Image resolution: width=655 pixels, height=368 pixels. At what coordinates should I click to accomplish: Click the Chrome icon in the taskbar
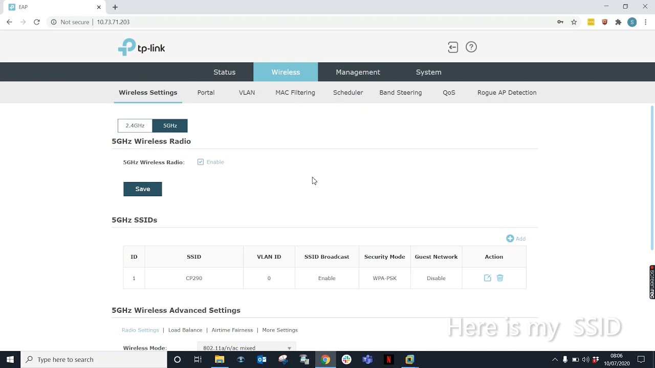pos(325,359)
